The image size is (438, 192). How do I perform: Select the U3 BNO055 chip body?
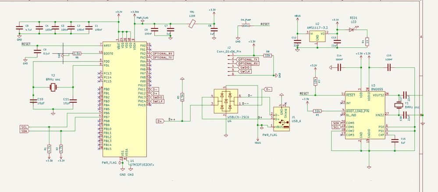pyautogui.click(x=365, y=115)
